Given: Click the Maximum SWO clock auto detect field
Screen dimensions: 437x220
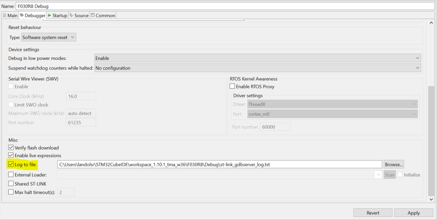Looking at the screenshot, I should tap(81, 113).
